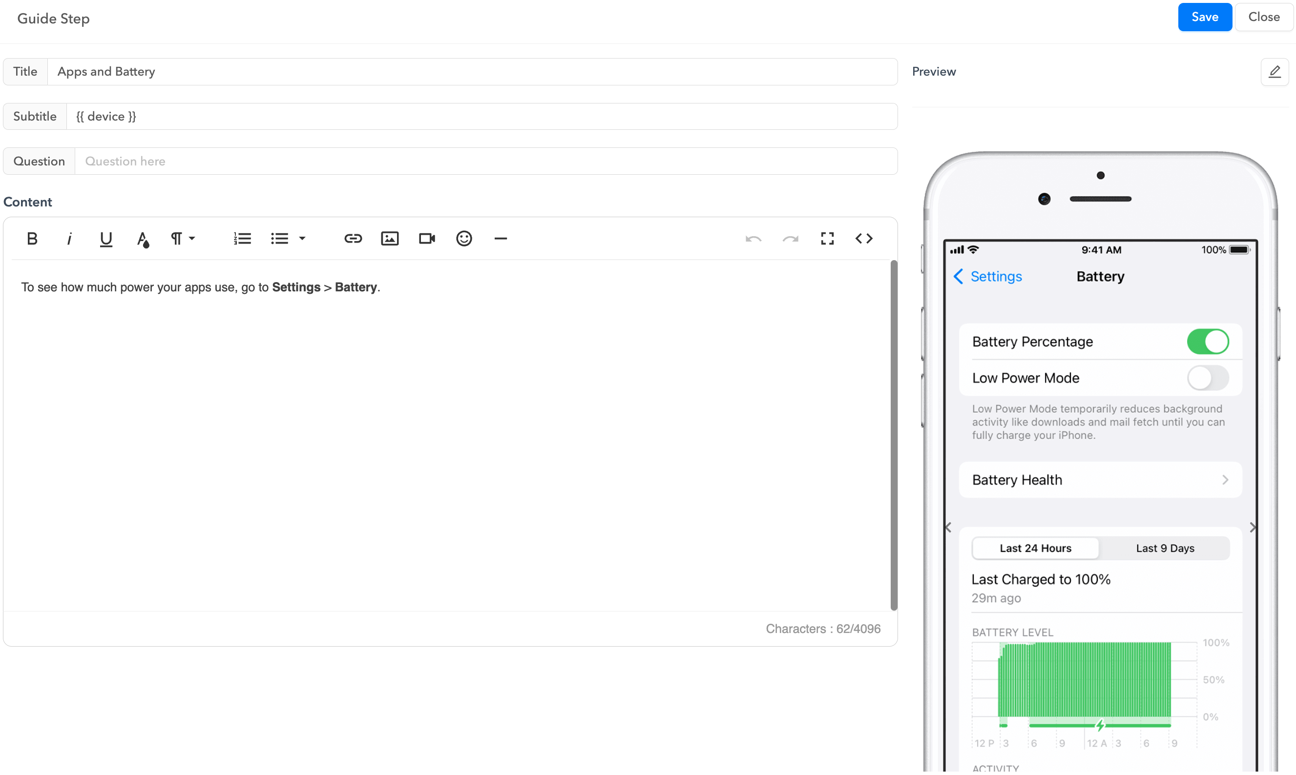
Task: Apply italic formatting
Action: point(69,239)
